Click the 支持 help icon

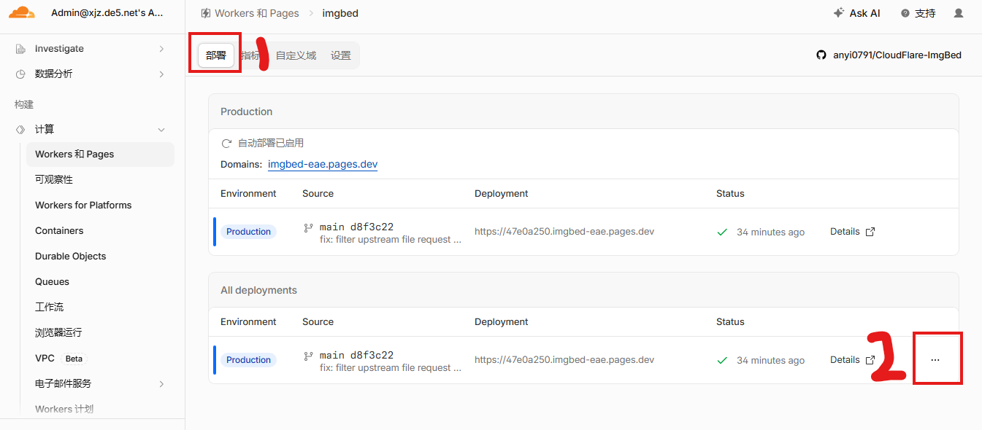[905, 13]
